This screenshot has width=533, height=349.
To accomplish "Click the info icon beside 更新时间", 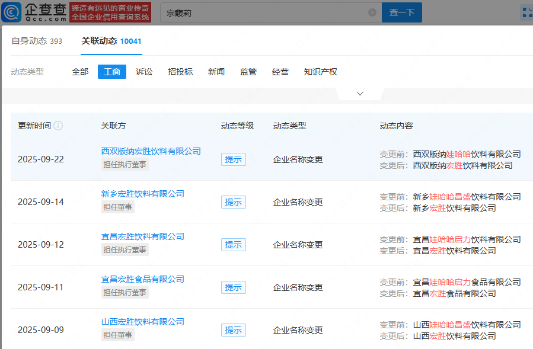I will 58,126.
